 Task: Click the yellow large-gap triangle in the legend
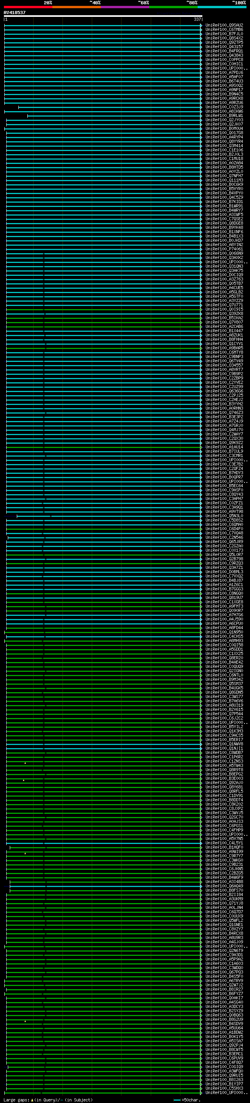point(32,1100)
